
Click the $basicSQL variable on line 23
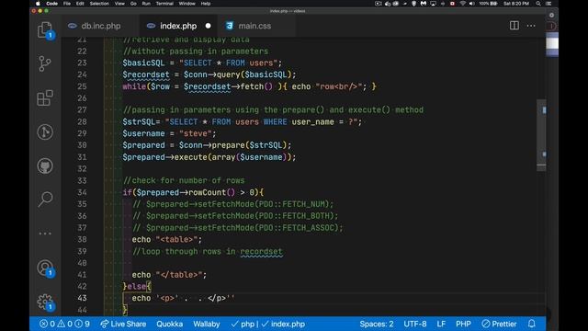point(143,63)
